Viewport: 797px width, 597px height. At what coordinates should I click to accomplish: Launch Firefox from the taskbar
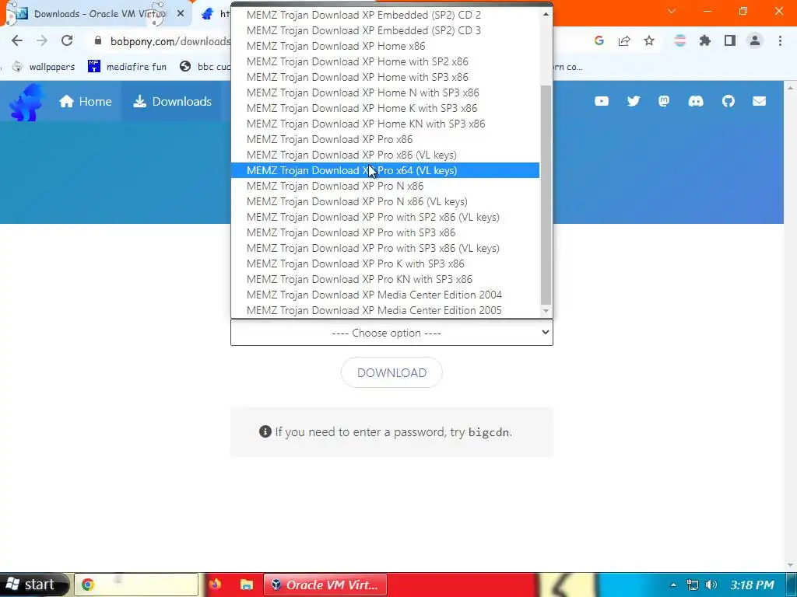pyautogui.click(x=216, y=585)
